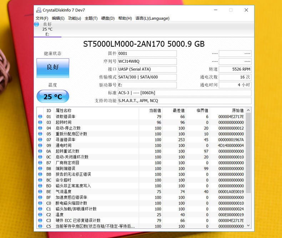282x238 pixels.
Task: Click the serial number field WCJ14W8Q
Action: pos(147,61)
